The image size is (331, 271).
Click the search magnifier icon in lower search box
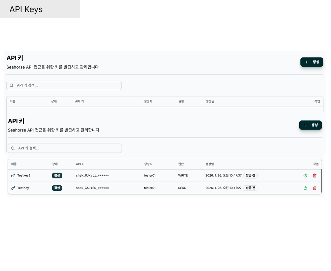[x=13, y=148]
